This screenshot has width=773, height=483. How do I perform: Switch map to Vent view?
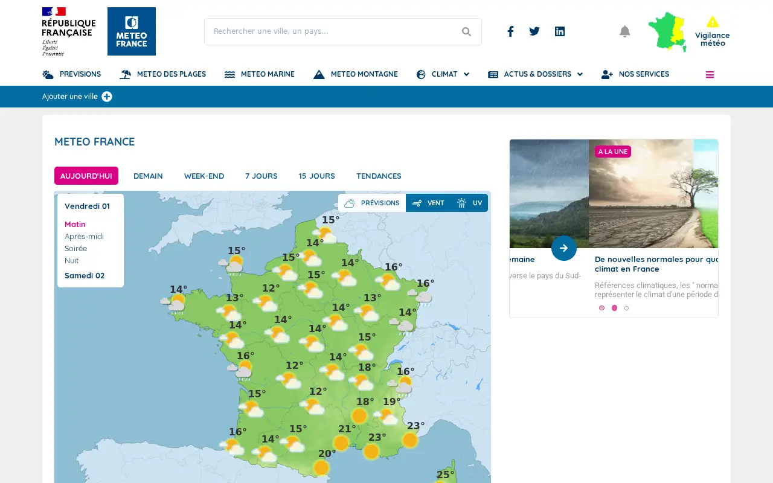428,203
